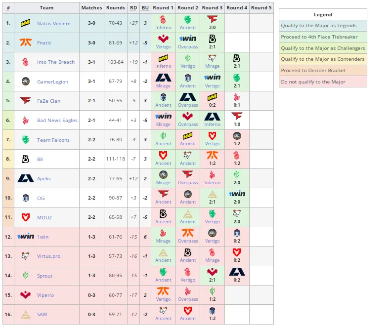Open the Natus Vincere team link
Screen dimensions: 392x329
(x=54, y=24)
